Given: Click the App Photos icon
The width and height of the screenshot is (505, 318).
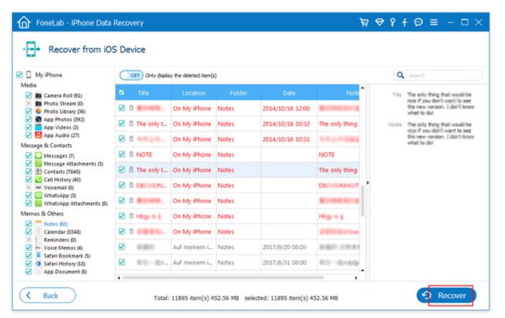Looking at the screenshot, I should click(x=38, y=119).
